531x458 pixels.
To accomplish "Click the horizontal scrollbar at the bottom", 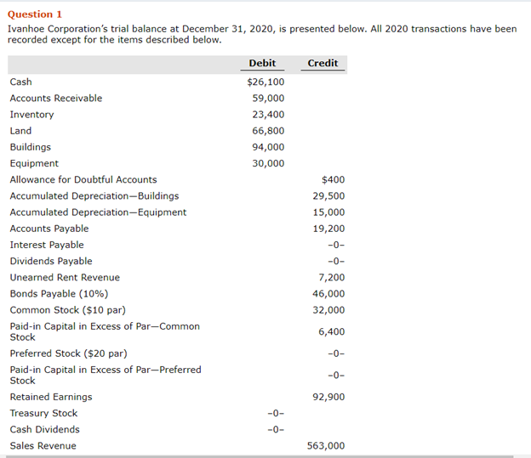I will [x=260, y=456].
